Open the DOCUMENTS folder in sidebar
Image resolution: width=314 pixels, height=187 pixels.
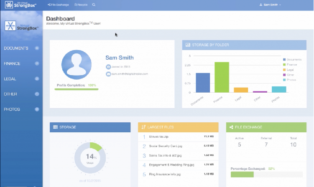tap(16, 48)
